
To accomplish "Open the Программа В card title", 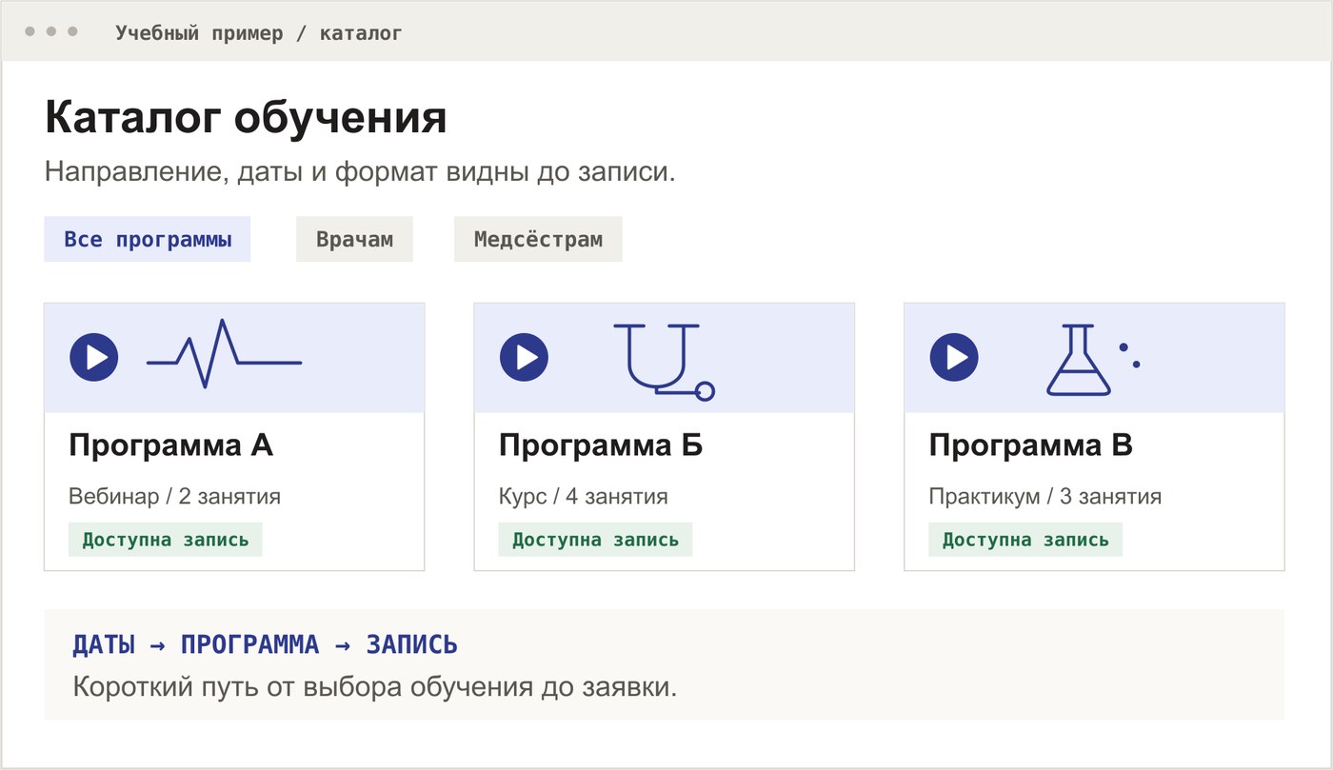I will (x=1031, y=445).
